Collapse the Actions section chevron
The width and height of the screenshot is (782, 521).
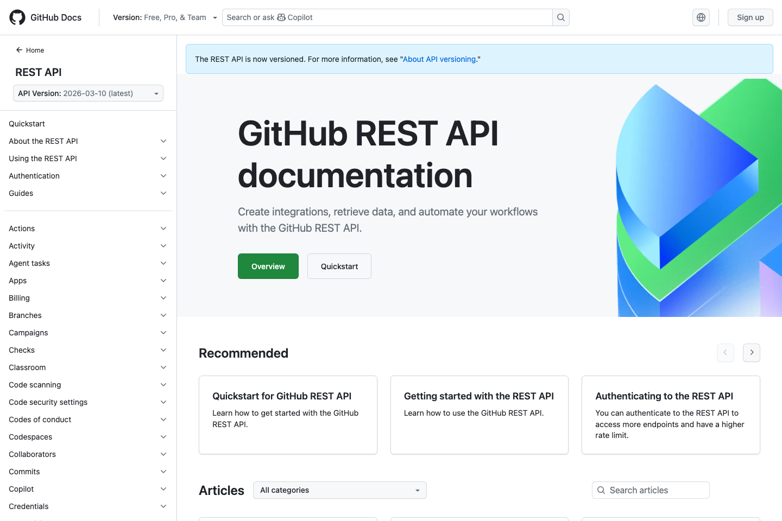(x=163, y=228)
